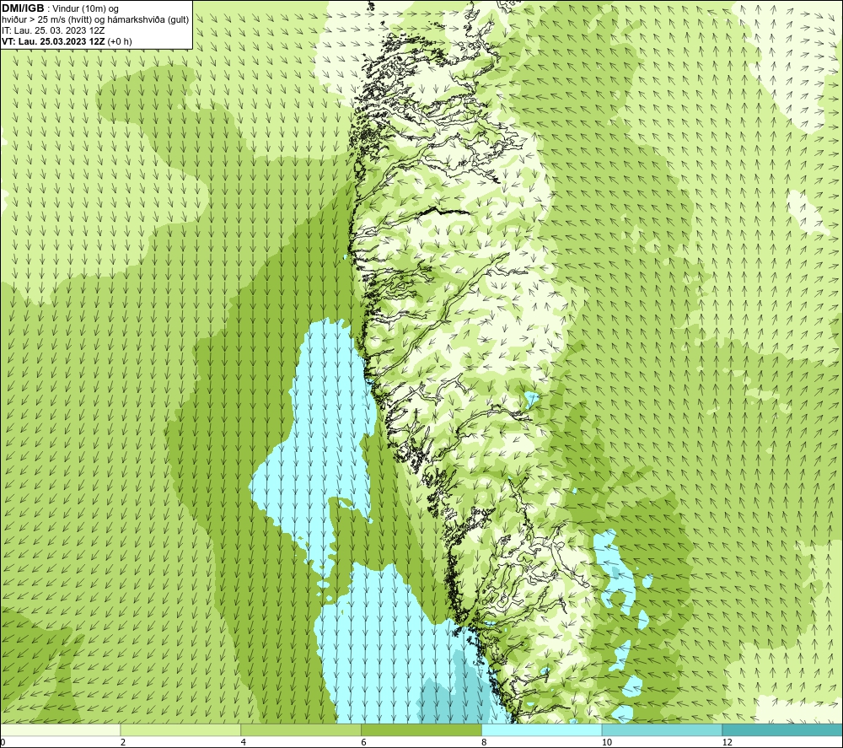The image size is (843, 748).
Task: Select the 0–2 m/s palest legend swatch
Action: 60,729
